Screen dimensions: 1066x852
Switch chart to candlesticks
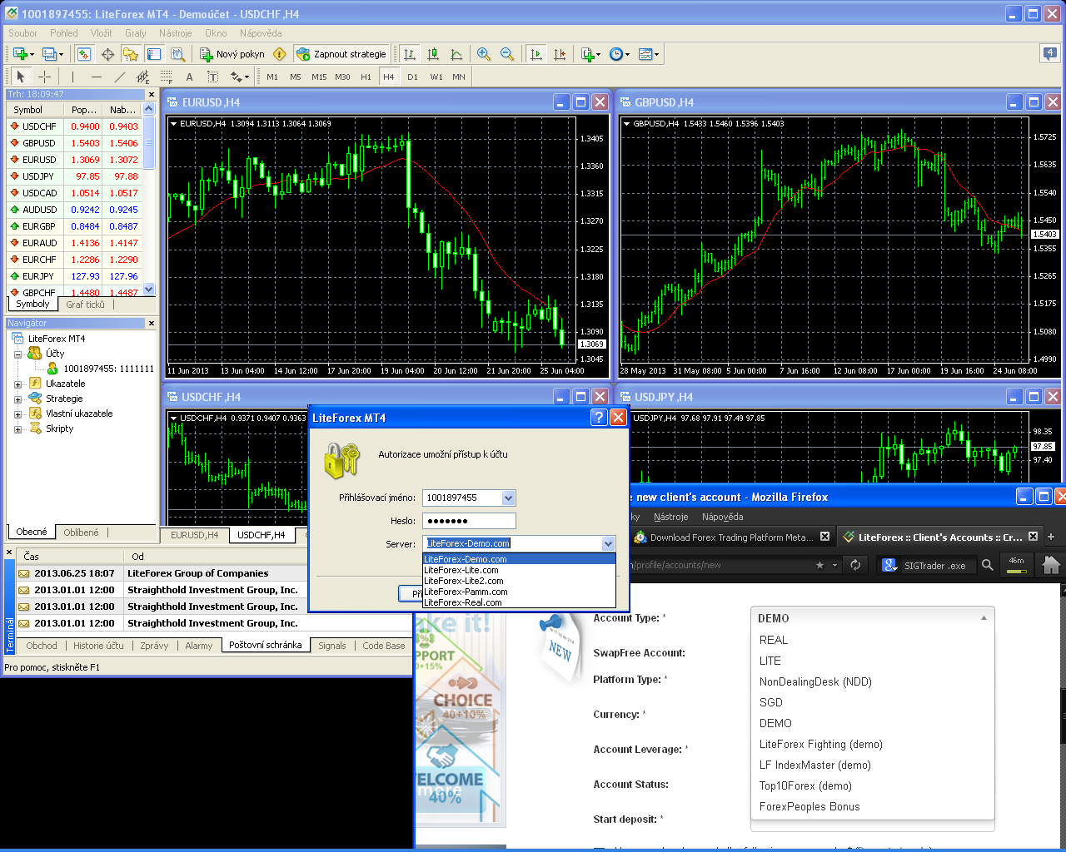point(433,54)
